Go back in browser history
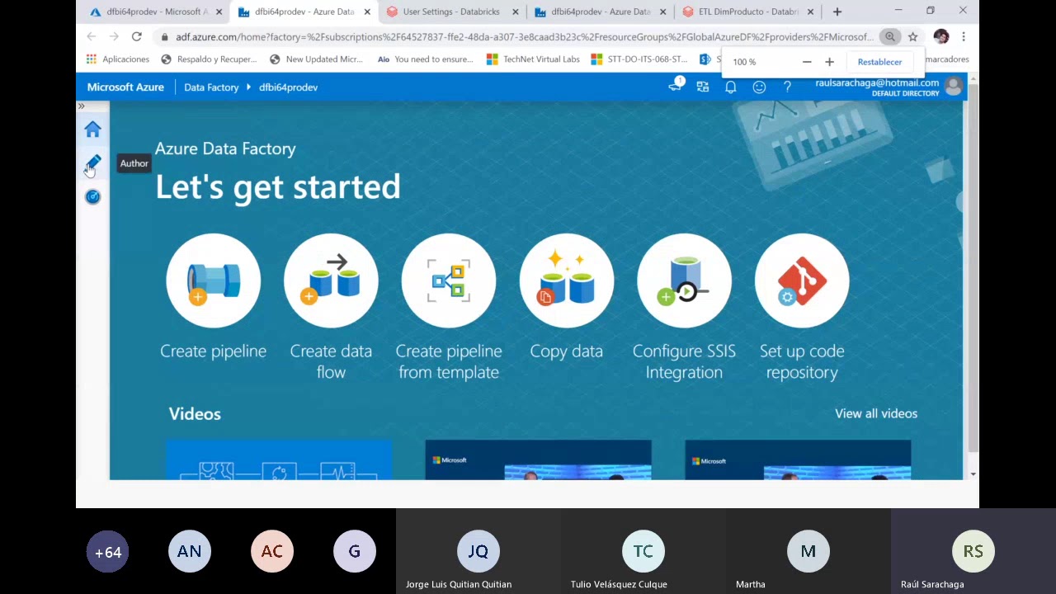Viewport: 1056px width, 594px height. click(x=92, y=36)
